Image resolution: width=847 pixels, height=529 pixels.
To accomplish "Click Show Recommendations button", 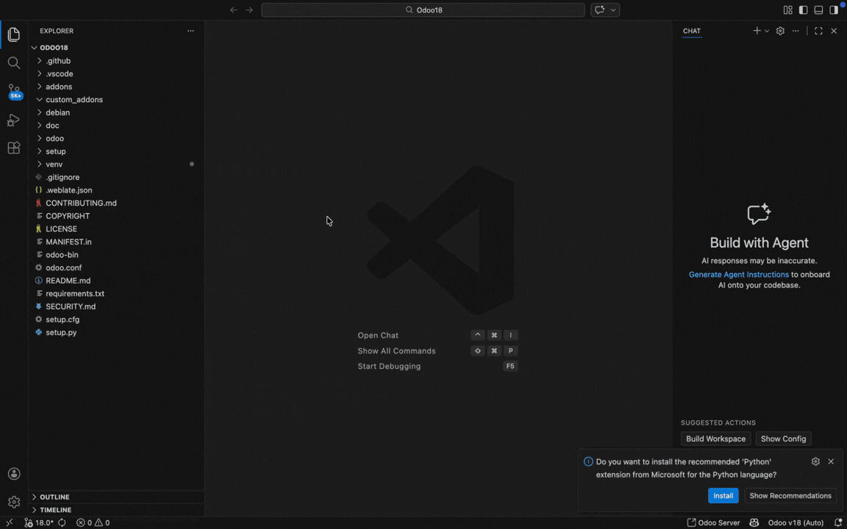I will point(790,495).
